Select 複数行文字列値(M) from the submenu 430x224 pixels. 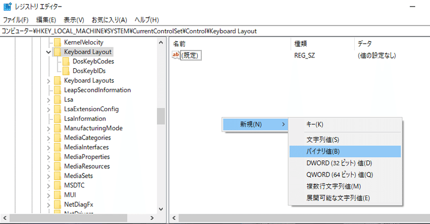(345, 186)
